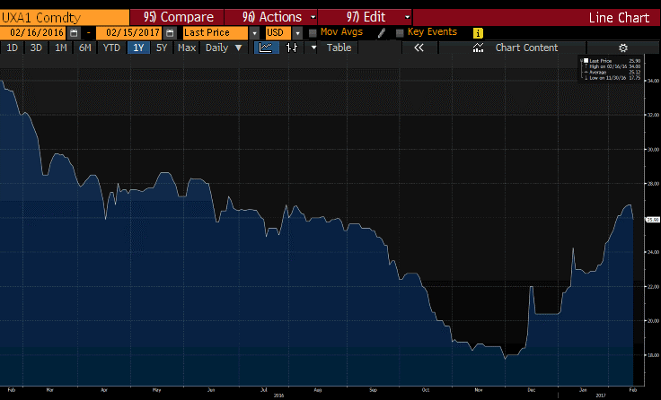This screenshot has width=661, height=400.
Task: Click the 96) Actions button
Action: [271, 17]
